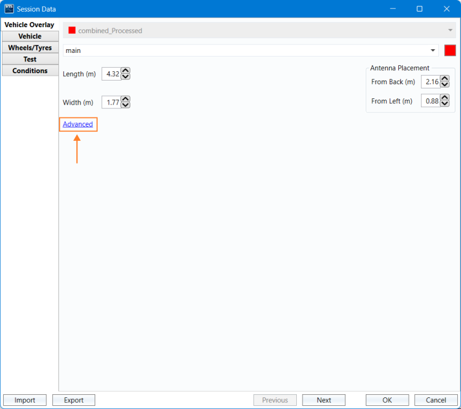Switch to the Wheels/Tyres tab
461x409 pixels.
[x=30, y=48]
